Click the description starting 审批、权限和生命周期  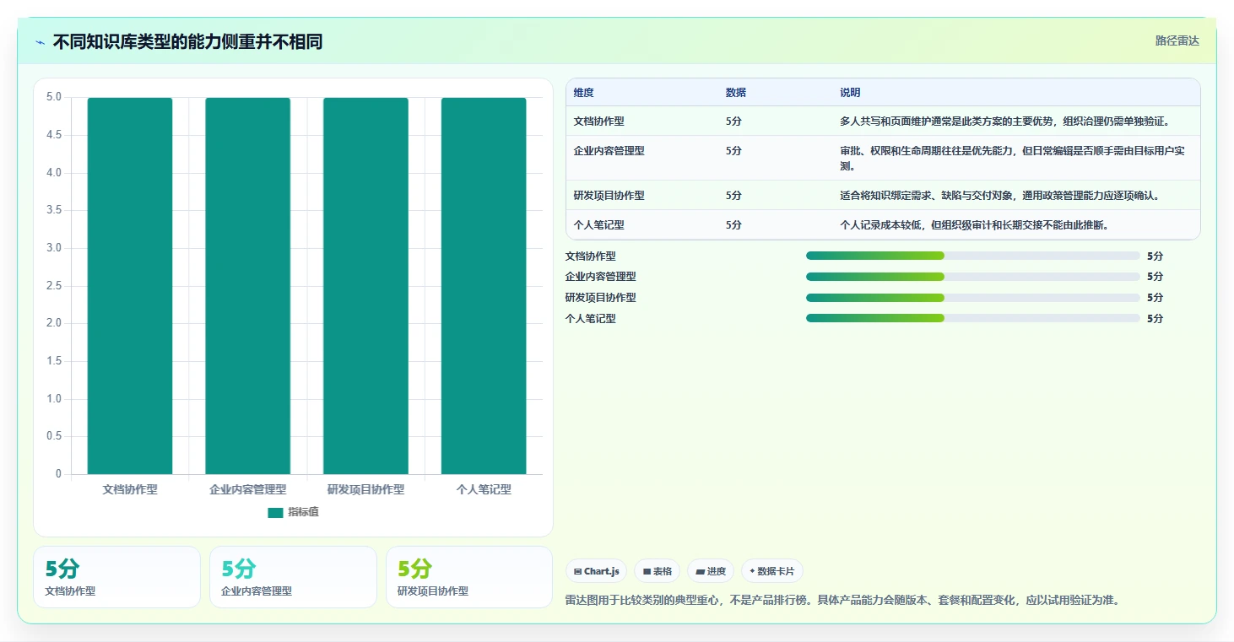click(x=1013, y=159)
